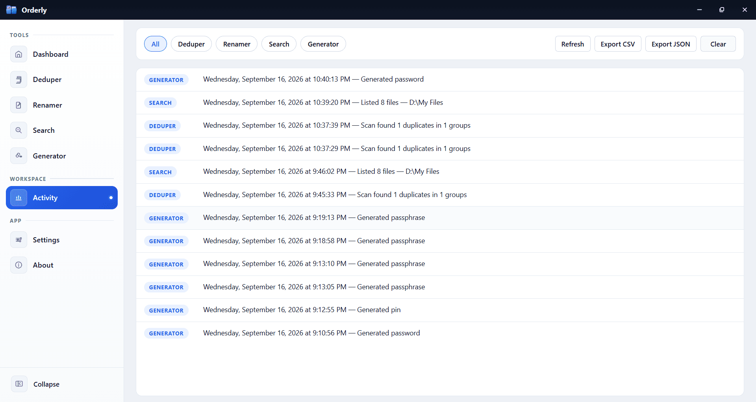
Task: Select 10:40:13 PM Generated password entry
Action: coord(440,80)
